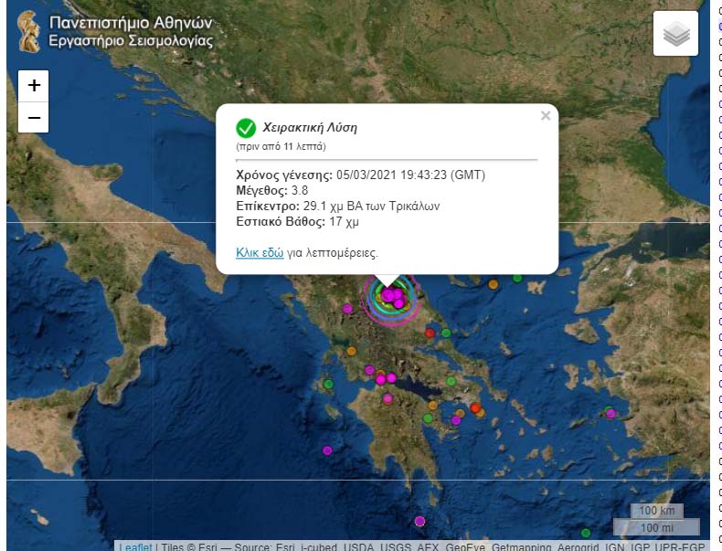Select the purple marker on the far-east island
Screen dimensions: 722x551
click(611, 413)
